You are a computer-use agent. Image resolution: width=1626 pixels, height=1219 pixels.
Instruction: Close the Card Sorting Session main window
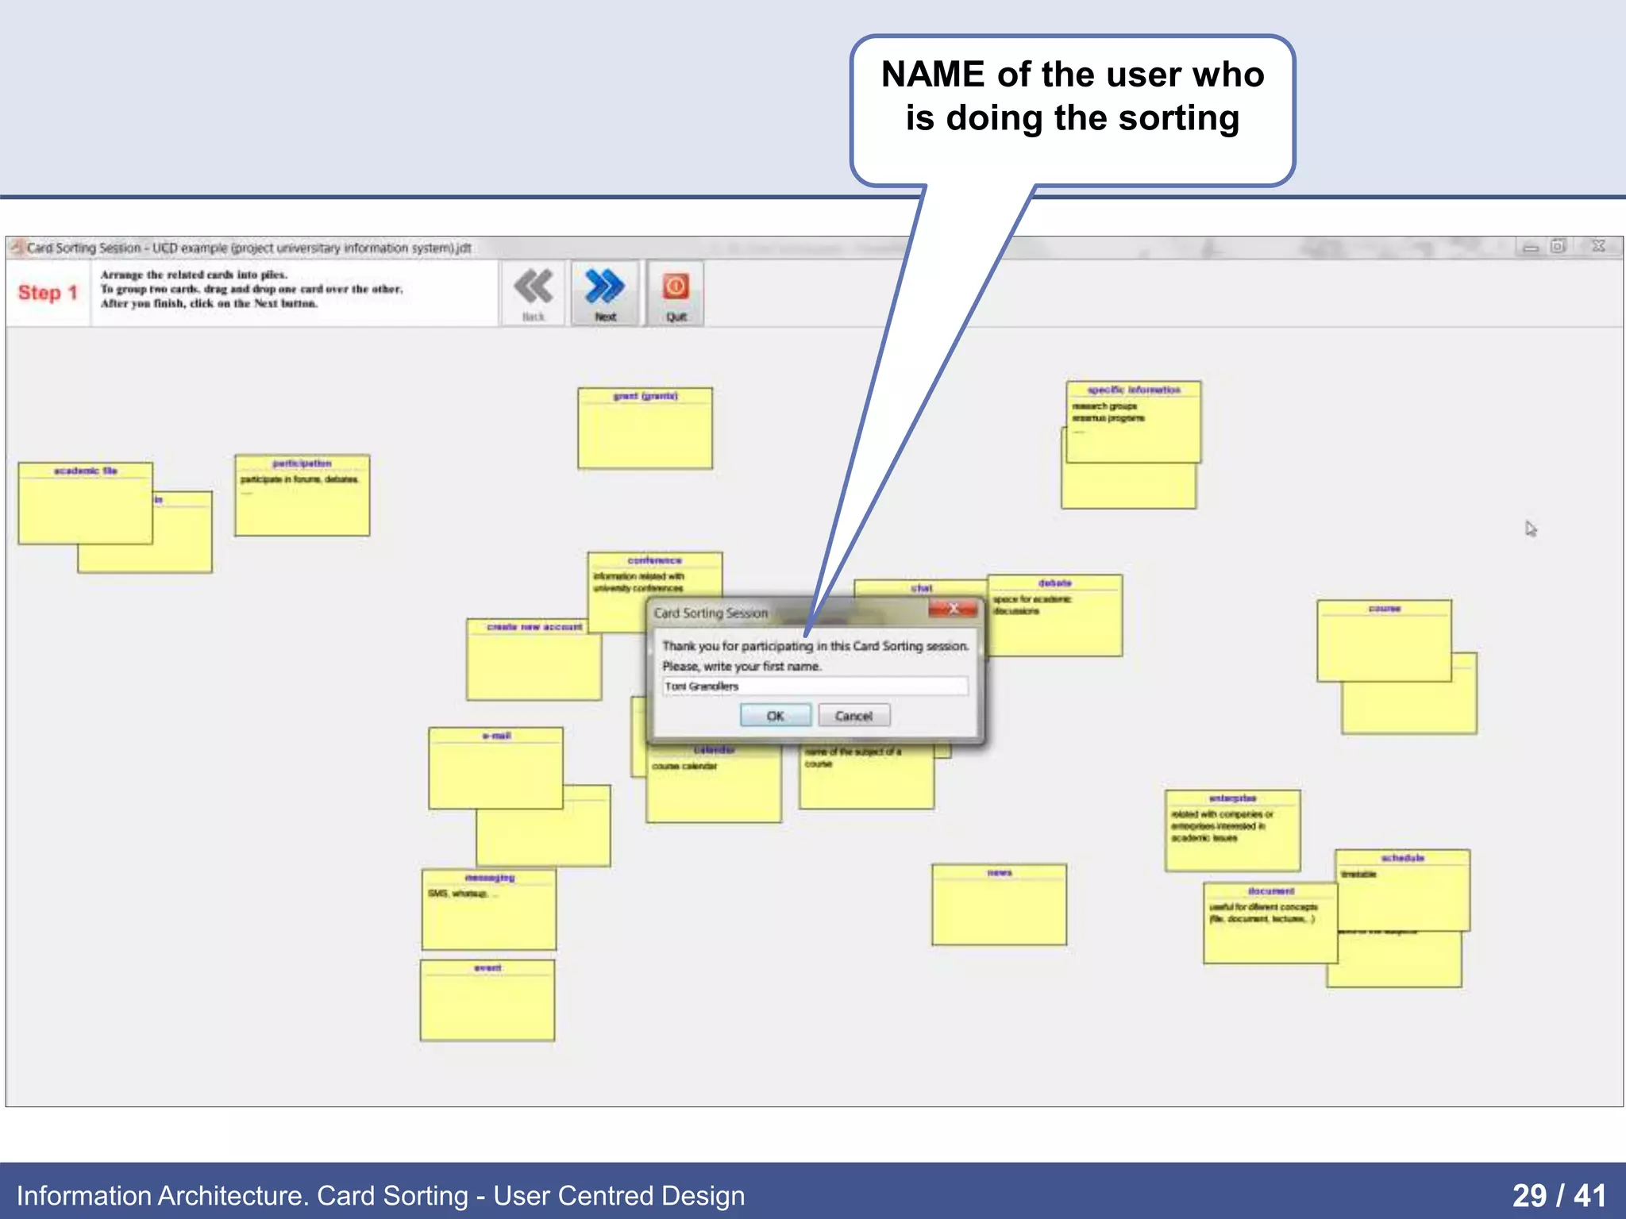1598,247
